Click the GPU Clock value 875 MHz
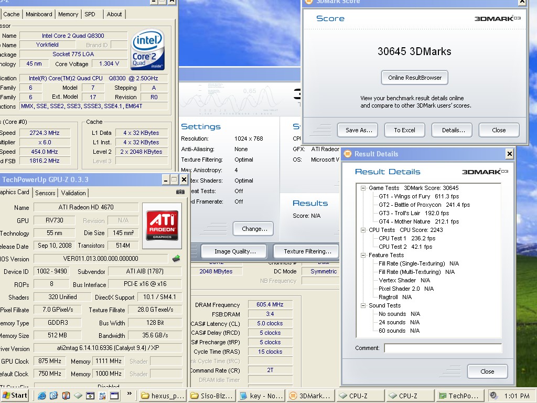The image size is (537, 403). (50, 361)
